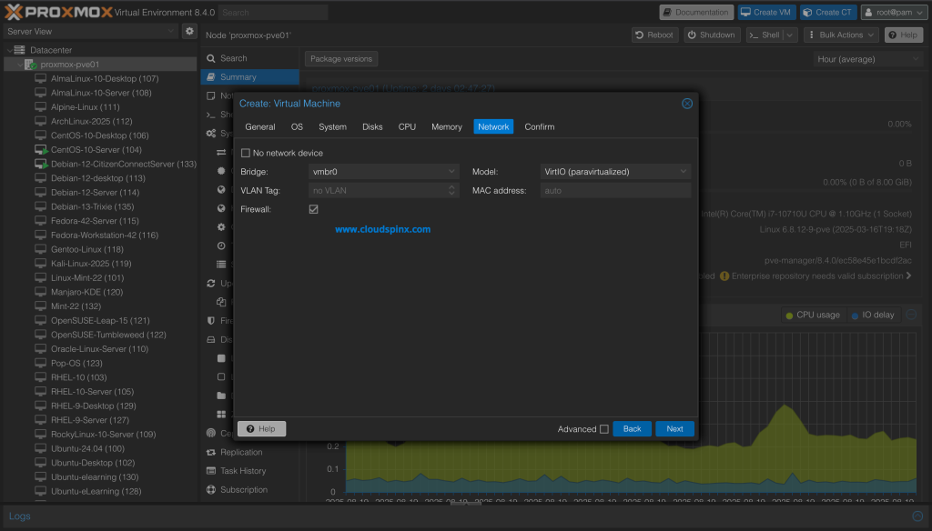Close the Create Virtual Machine dialog
The width and height of the screenshot is (932, 531).
click(687, 104)
